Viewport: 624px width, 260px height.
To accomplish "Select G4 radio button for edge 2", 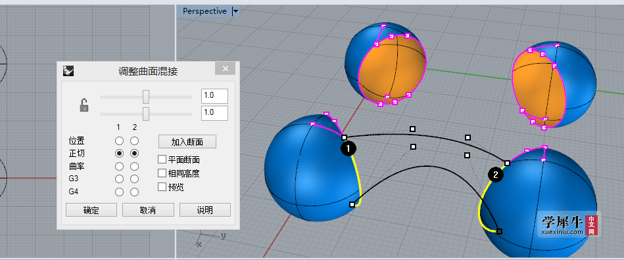I will pyautogui.click(x=135, y=192).
